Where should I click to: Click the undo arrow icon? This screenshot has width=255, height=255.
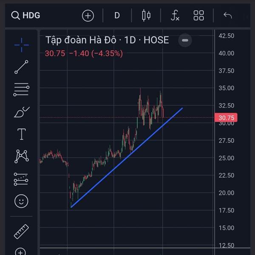coord(228,15)
